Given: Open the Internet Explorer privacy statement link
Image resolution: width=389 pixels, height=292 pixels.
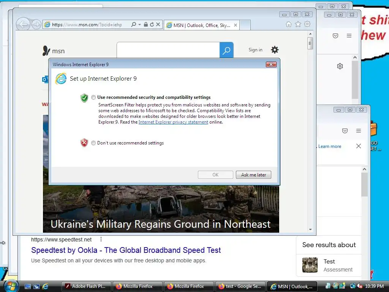Looking at the screenshot, I should [173, 122].
